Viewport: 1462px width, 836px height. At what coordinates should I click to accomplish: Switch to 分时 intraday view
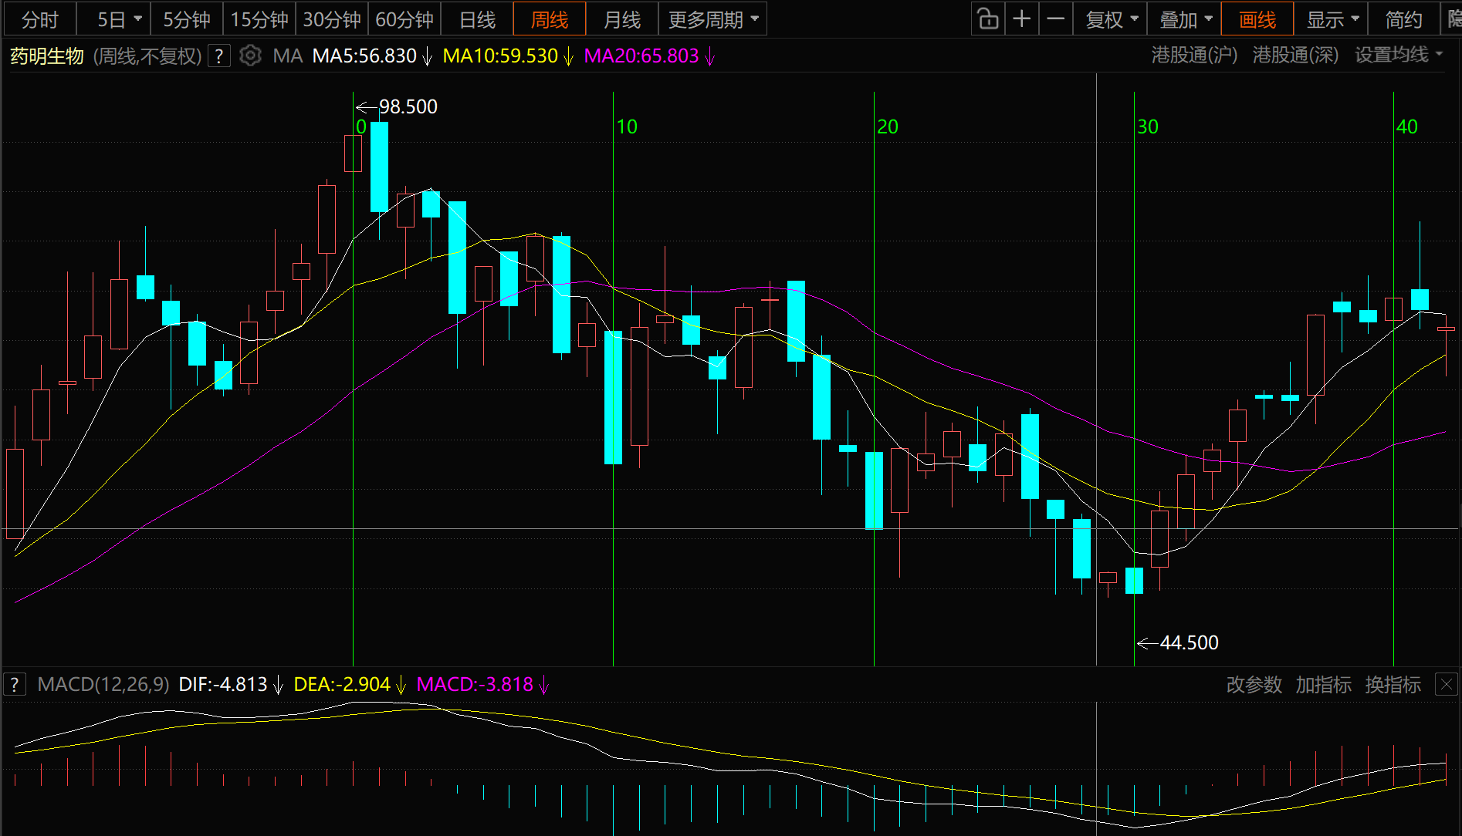click(40, 19)
